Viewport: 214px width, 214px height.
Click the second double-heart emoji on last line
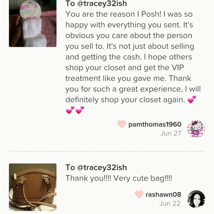tap(80, 110)
